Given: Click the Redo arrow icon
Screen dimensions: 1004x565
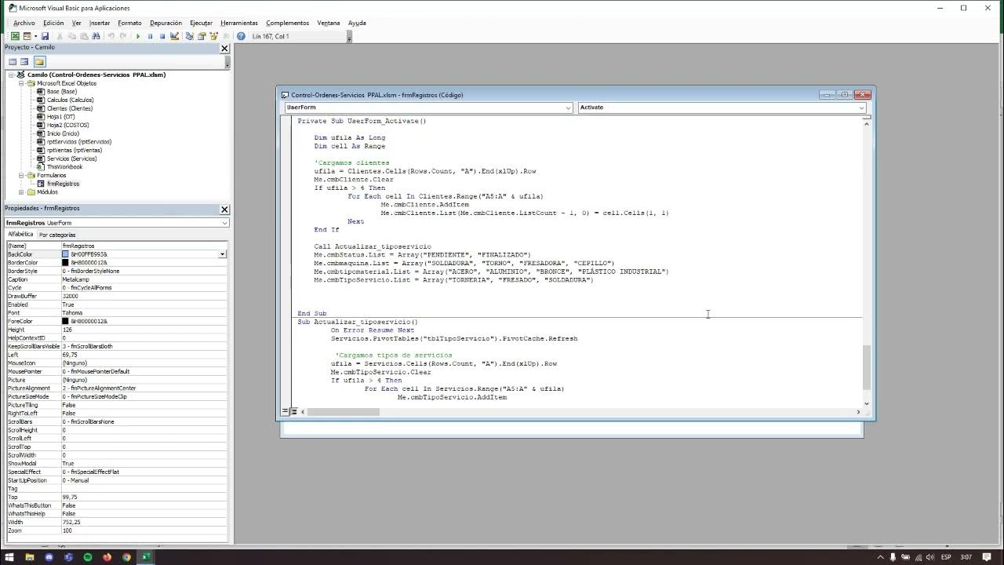Looking at the screenshot, I should click(x=123, y=36).
